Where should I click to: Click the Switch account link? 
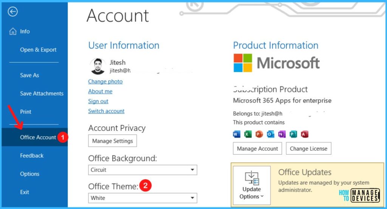(x=106, y=111)
